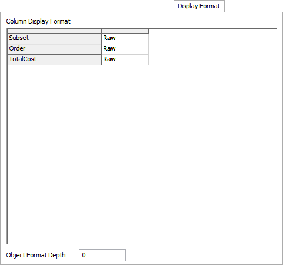Focus the Object Format Depth input field
Viewport: 283px width, 265px height.
[102, 255]
